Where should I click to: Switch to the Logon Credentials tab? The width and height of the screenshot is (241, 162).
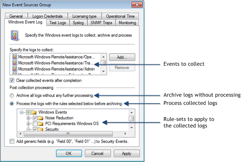click(x=47, y=16)
